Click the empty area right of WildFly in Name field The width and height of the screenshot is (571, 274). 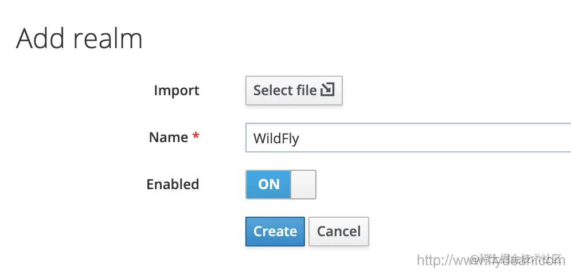point(459,138)
